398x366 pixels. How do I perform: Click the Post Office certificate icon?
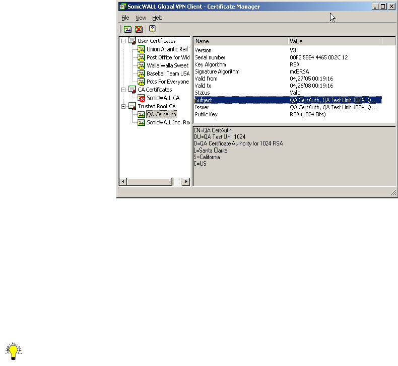click(x=141, y=57)
